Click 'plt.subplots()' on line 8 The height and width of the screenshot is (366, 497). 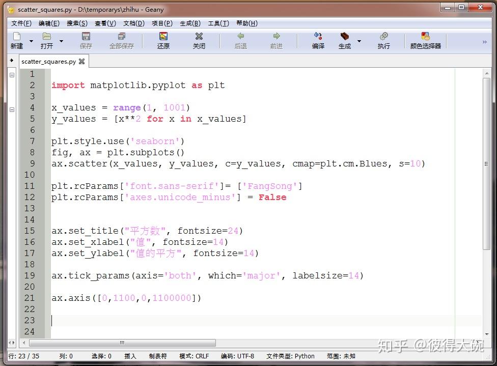click(146, 153)
